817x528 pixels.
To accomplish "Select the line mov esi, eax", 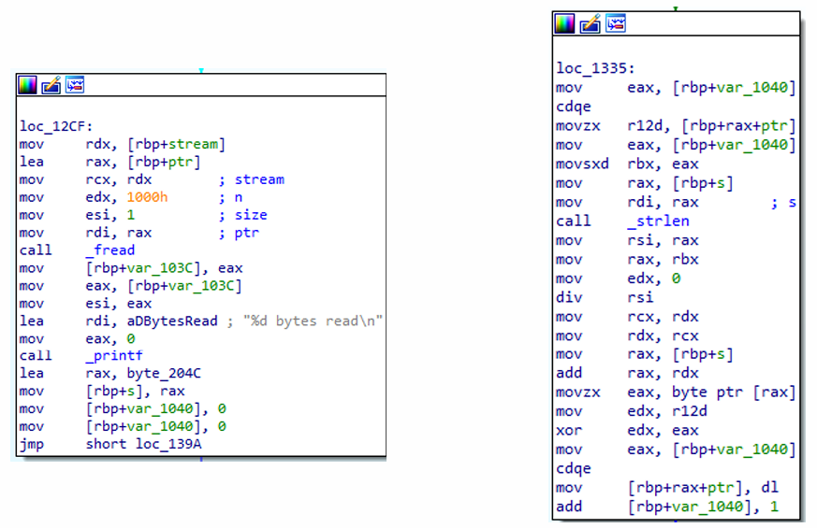I will click(85, 304).
